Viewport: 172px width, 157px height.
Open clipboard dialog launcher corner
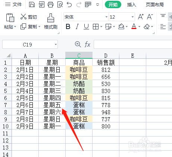tap(59, 33)
